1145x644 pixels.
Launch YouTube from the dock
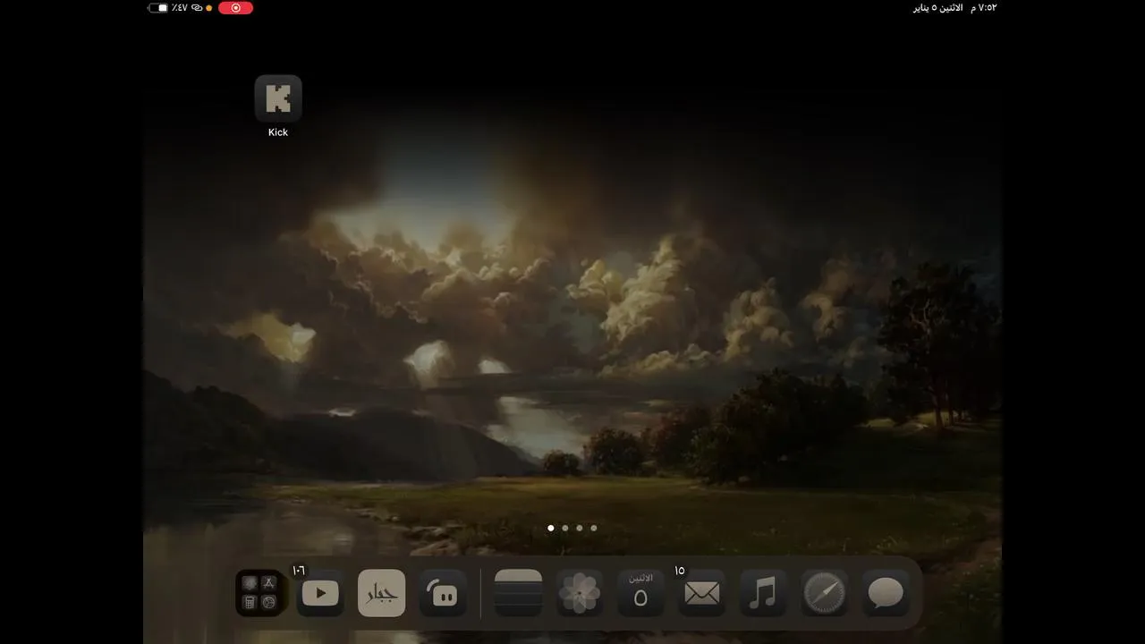320,593
